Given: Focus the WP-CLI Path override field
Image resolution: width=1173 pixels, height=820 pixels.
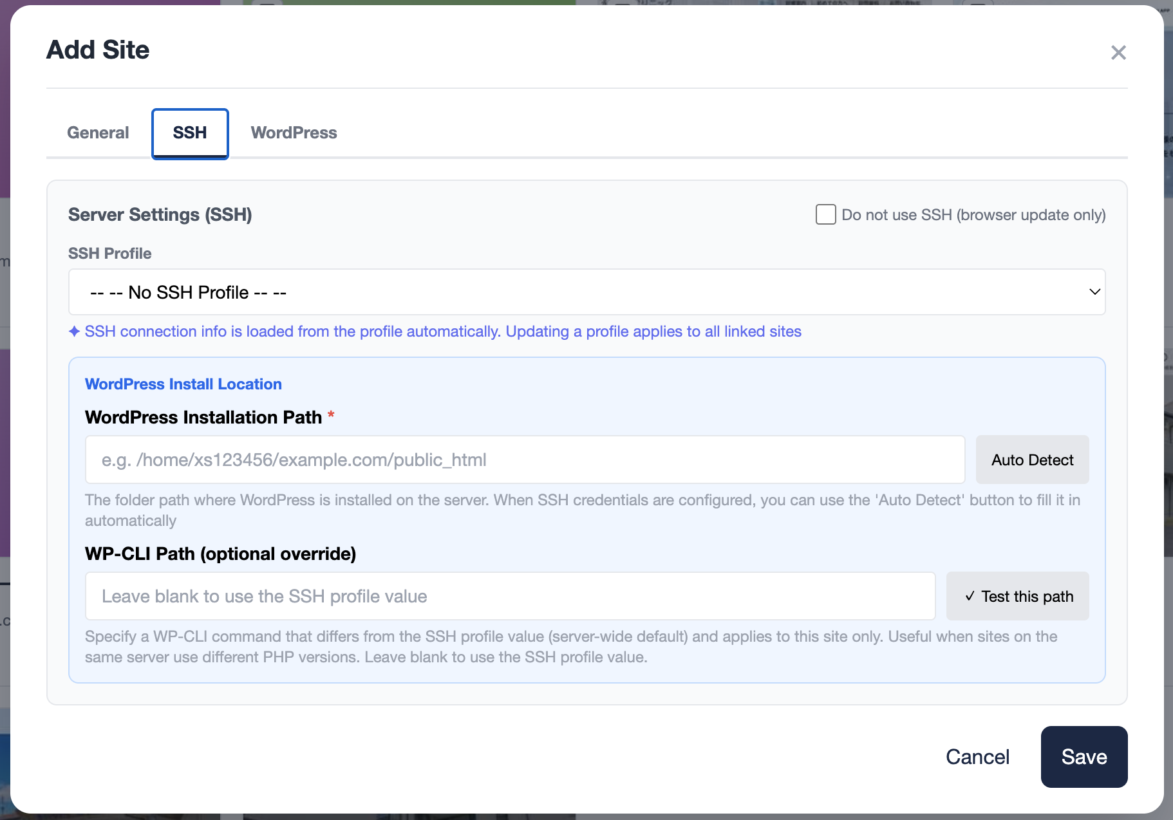Looking at the screenshot, I should [510, 596].
